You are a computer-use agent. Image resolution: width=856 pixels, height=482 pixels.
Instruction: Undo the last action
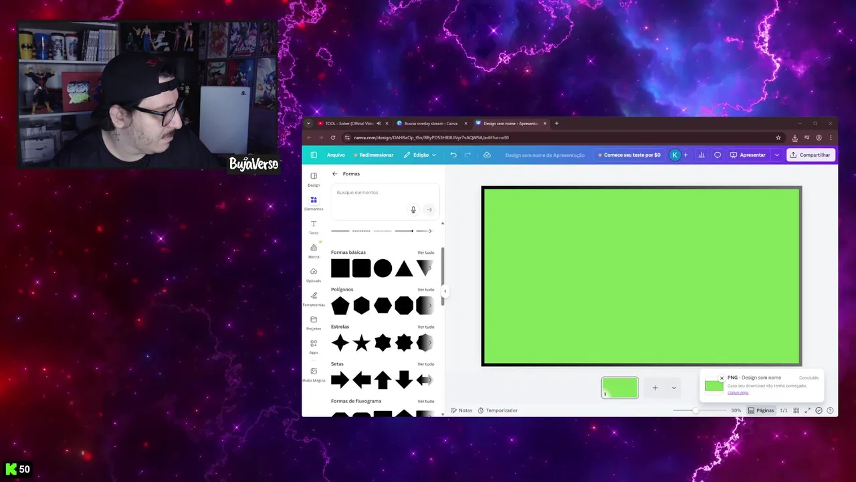pyautogui.click(x=453, y=155)
